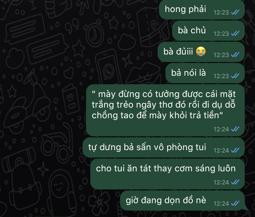Click the 'hong phải' message bubble
Viewport: 255px width, 217px height.
[202, 10]
